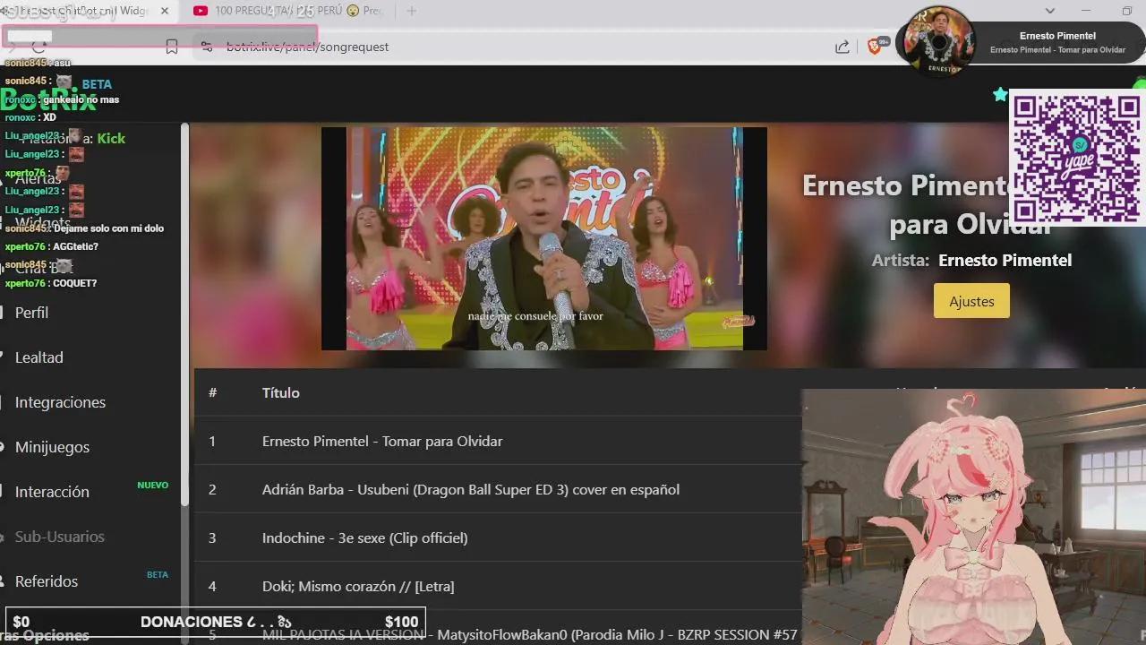Restore down the browser window
1146x645 pixels.
pyautogui.click(x=1127, y=11)
